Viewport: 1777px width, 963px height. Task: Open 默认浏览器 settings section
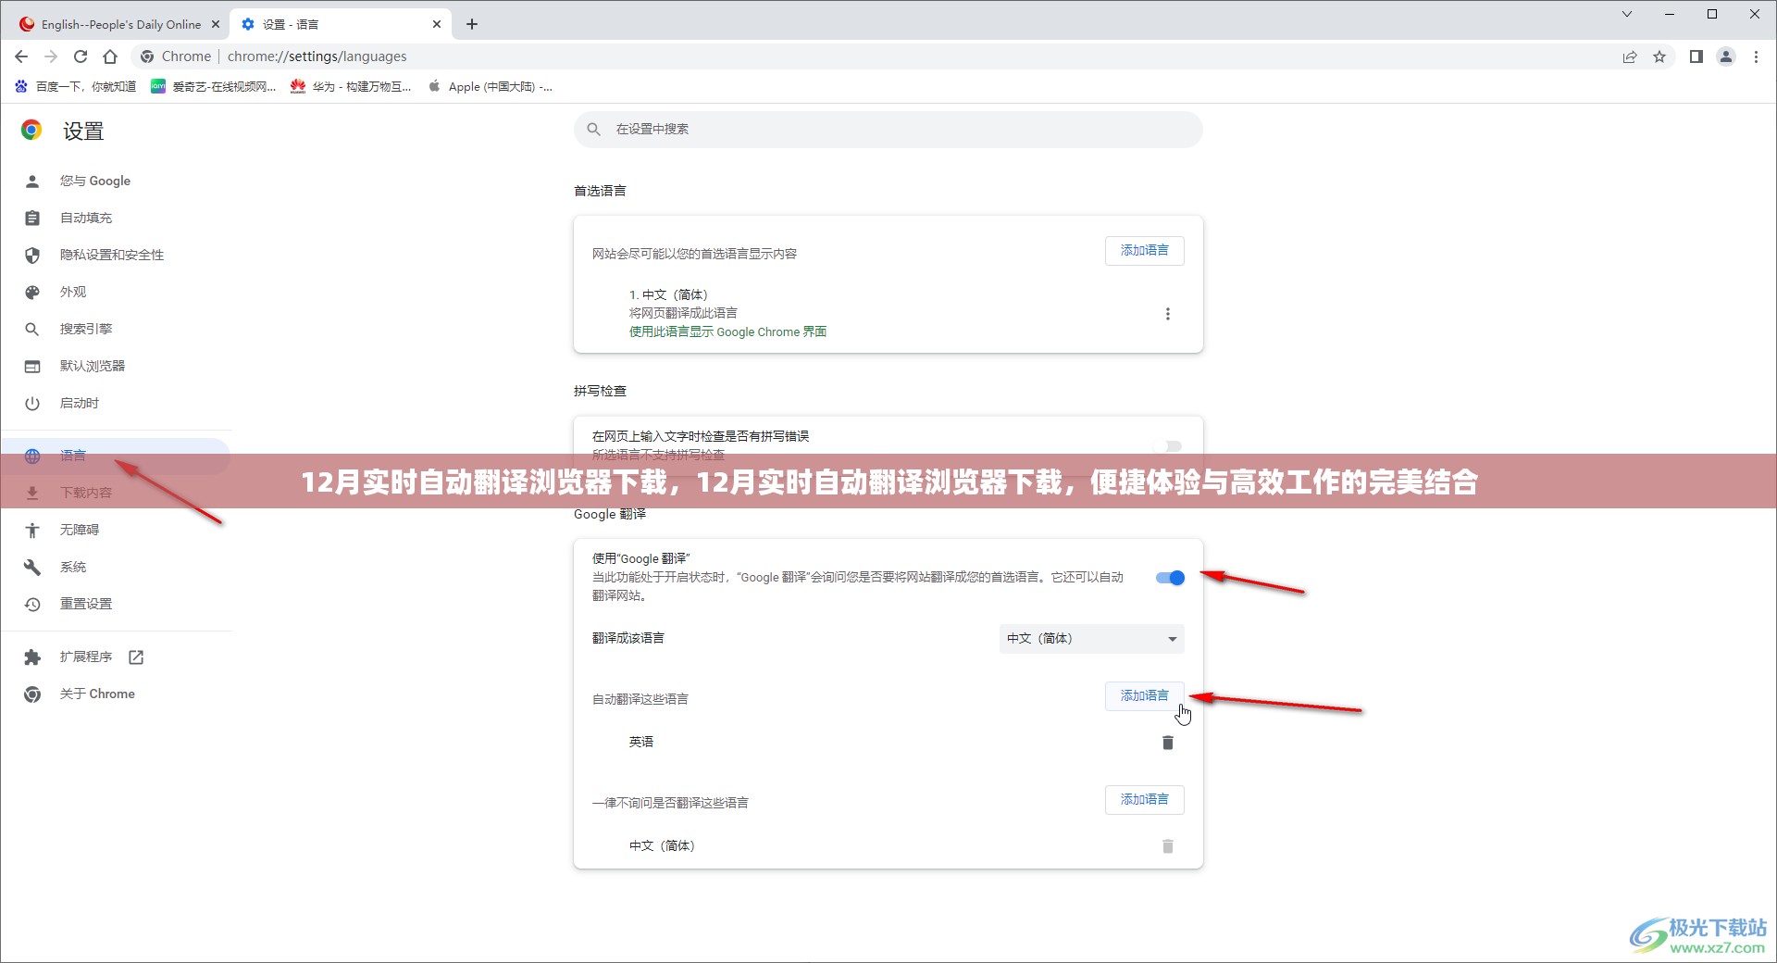93,366
